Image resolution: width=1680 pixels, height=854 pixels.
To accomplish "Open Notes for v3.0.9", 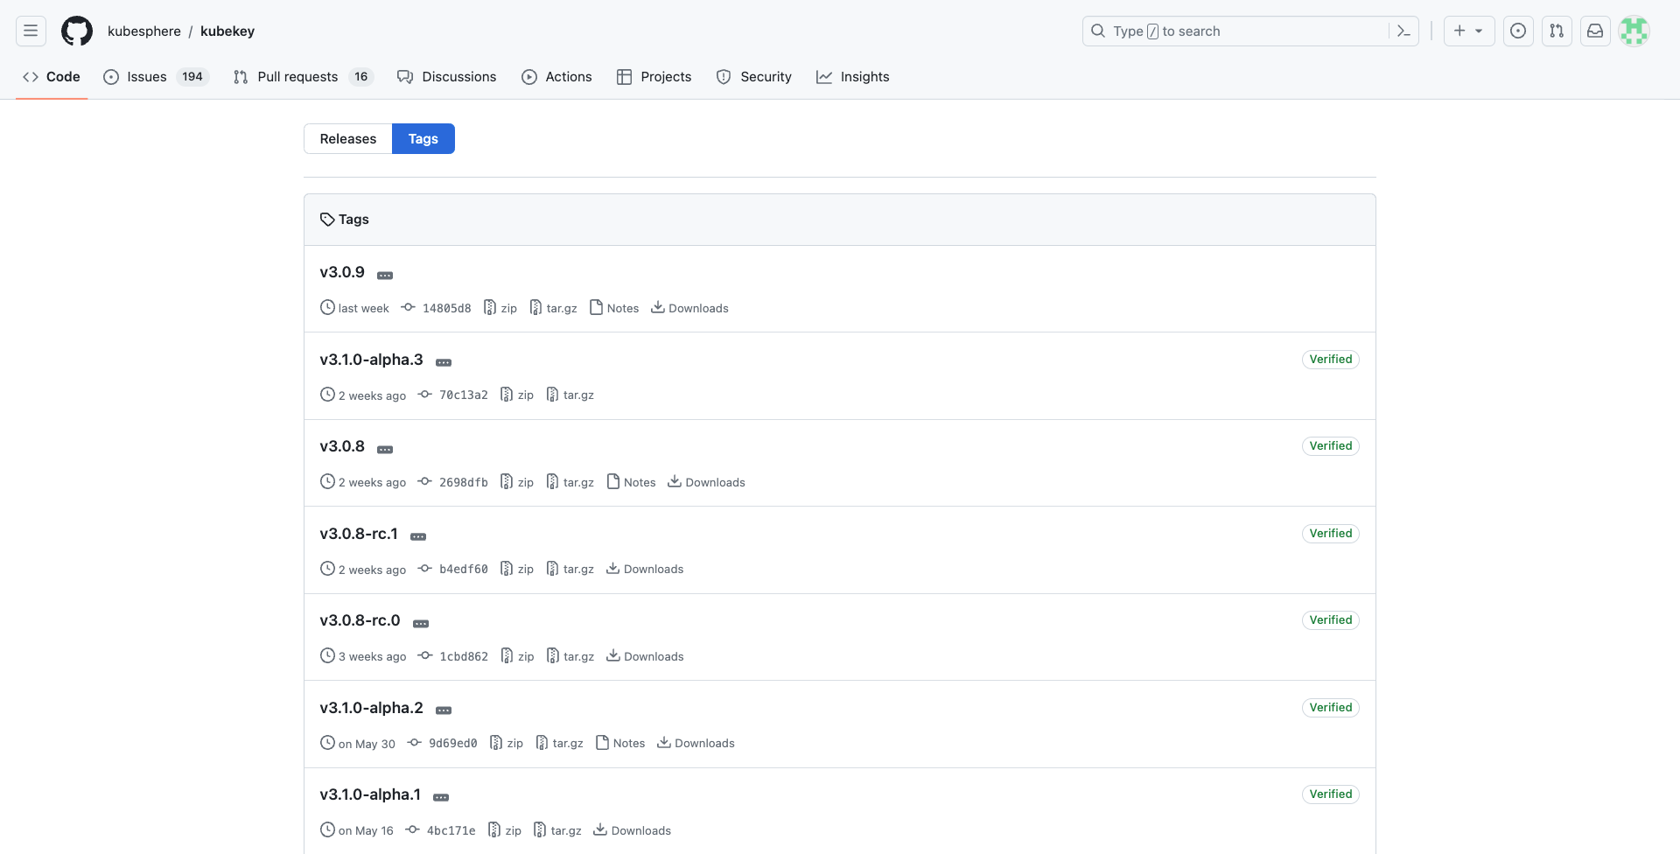I will (614, 308).
